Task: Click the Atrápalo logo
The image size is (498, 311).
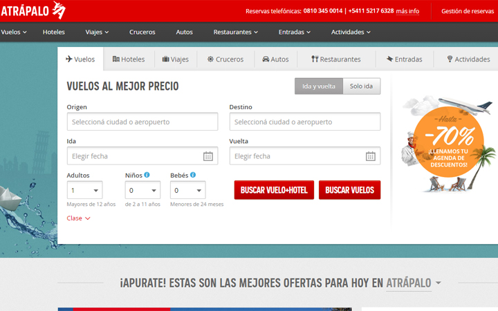Action: pos(33,10)
